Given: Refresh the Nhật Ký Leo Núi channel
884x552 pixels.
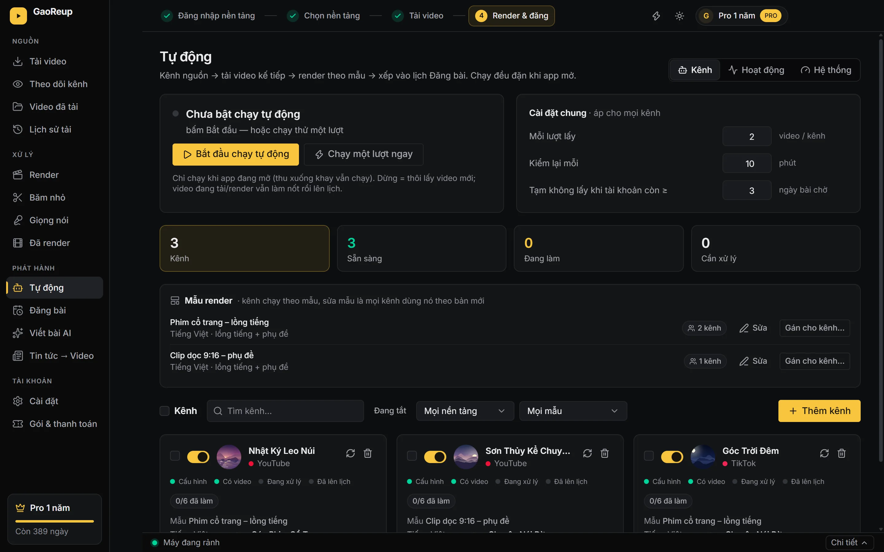Looking at the screenshot, I should click(x=350, y=453).
